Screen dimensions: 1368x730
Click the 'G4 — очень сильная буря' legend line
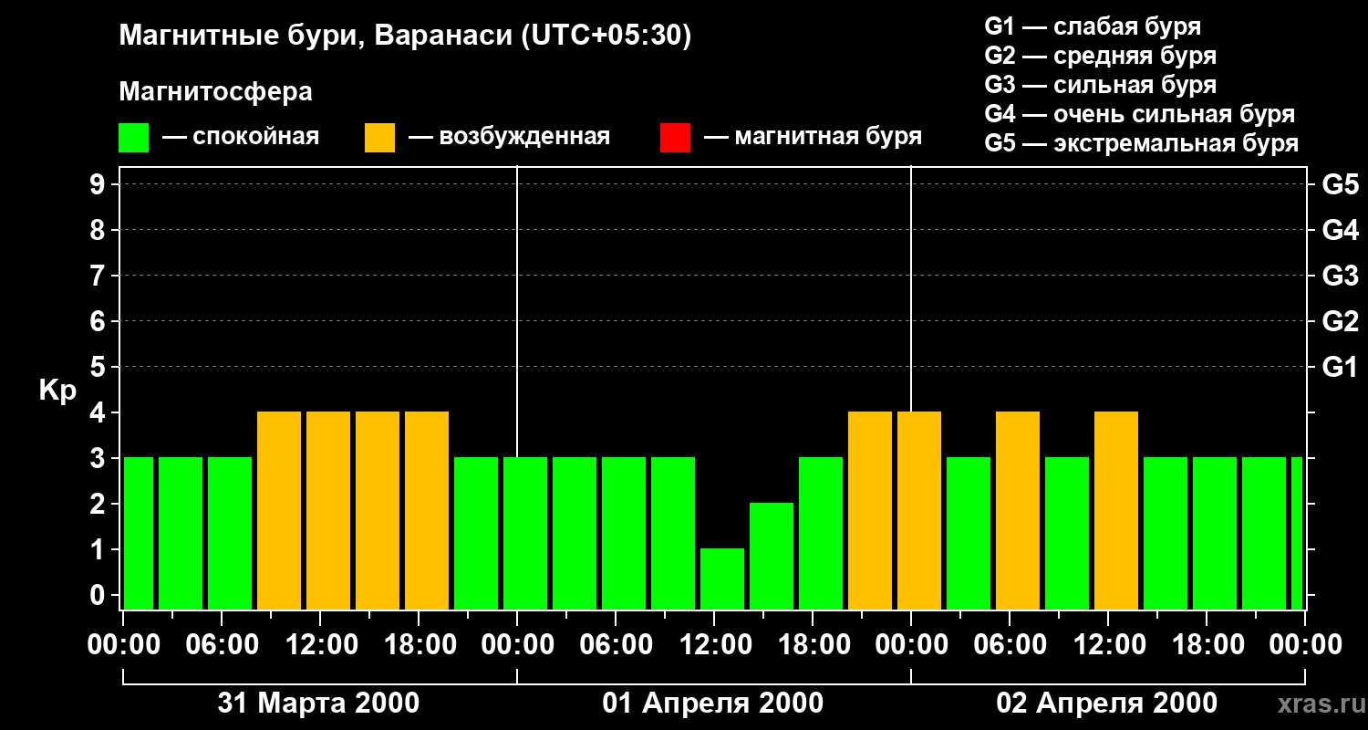pyautogui.click(x=1140, y=114)
